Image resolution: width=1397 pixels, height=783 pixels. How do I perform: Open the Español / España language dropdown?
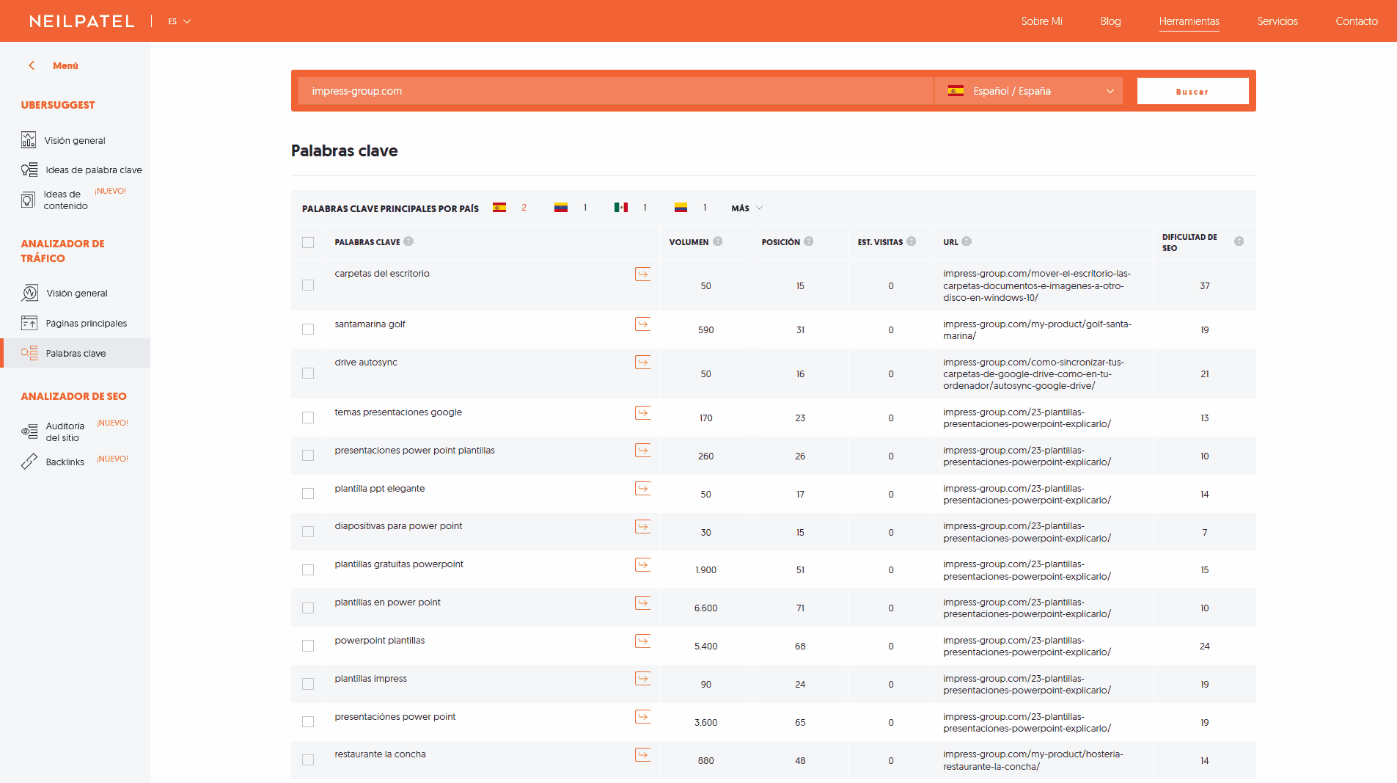[1029, 91]
